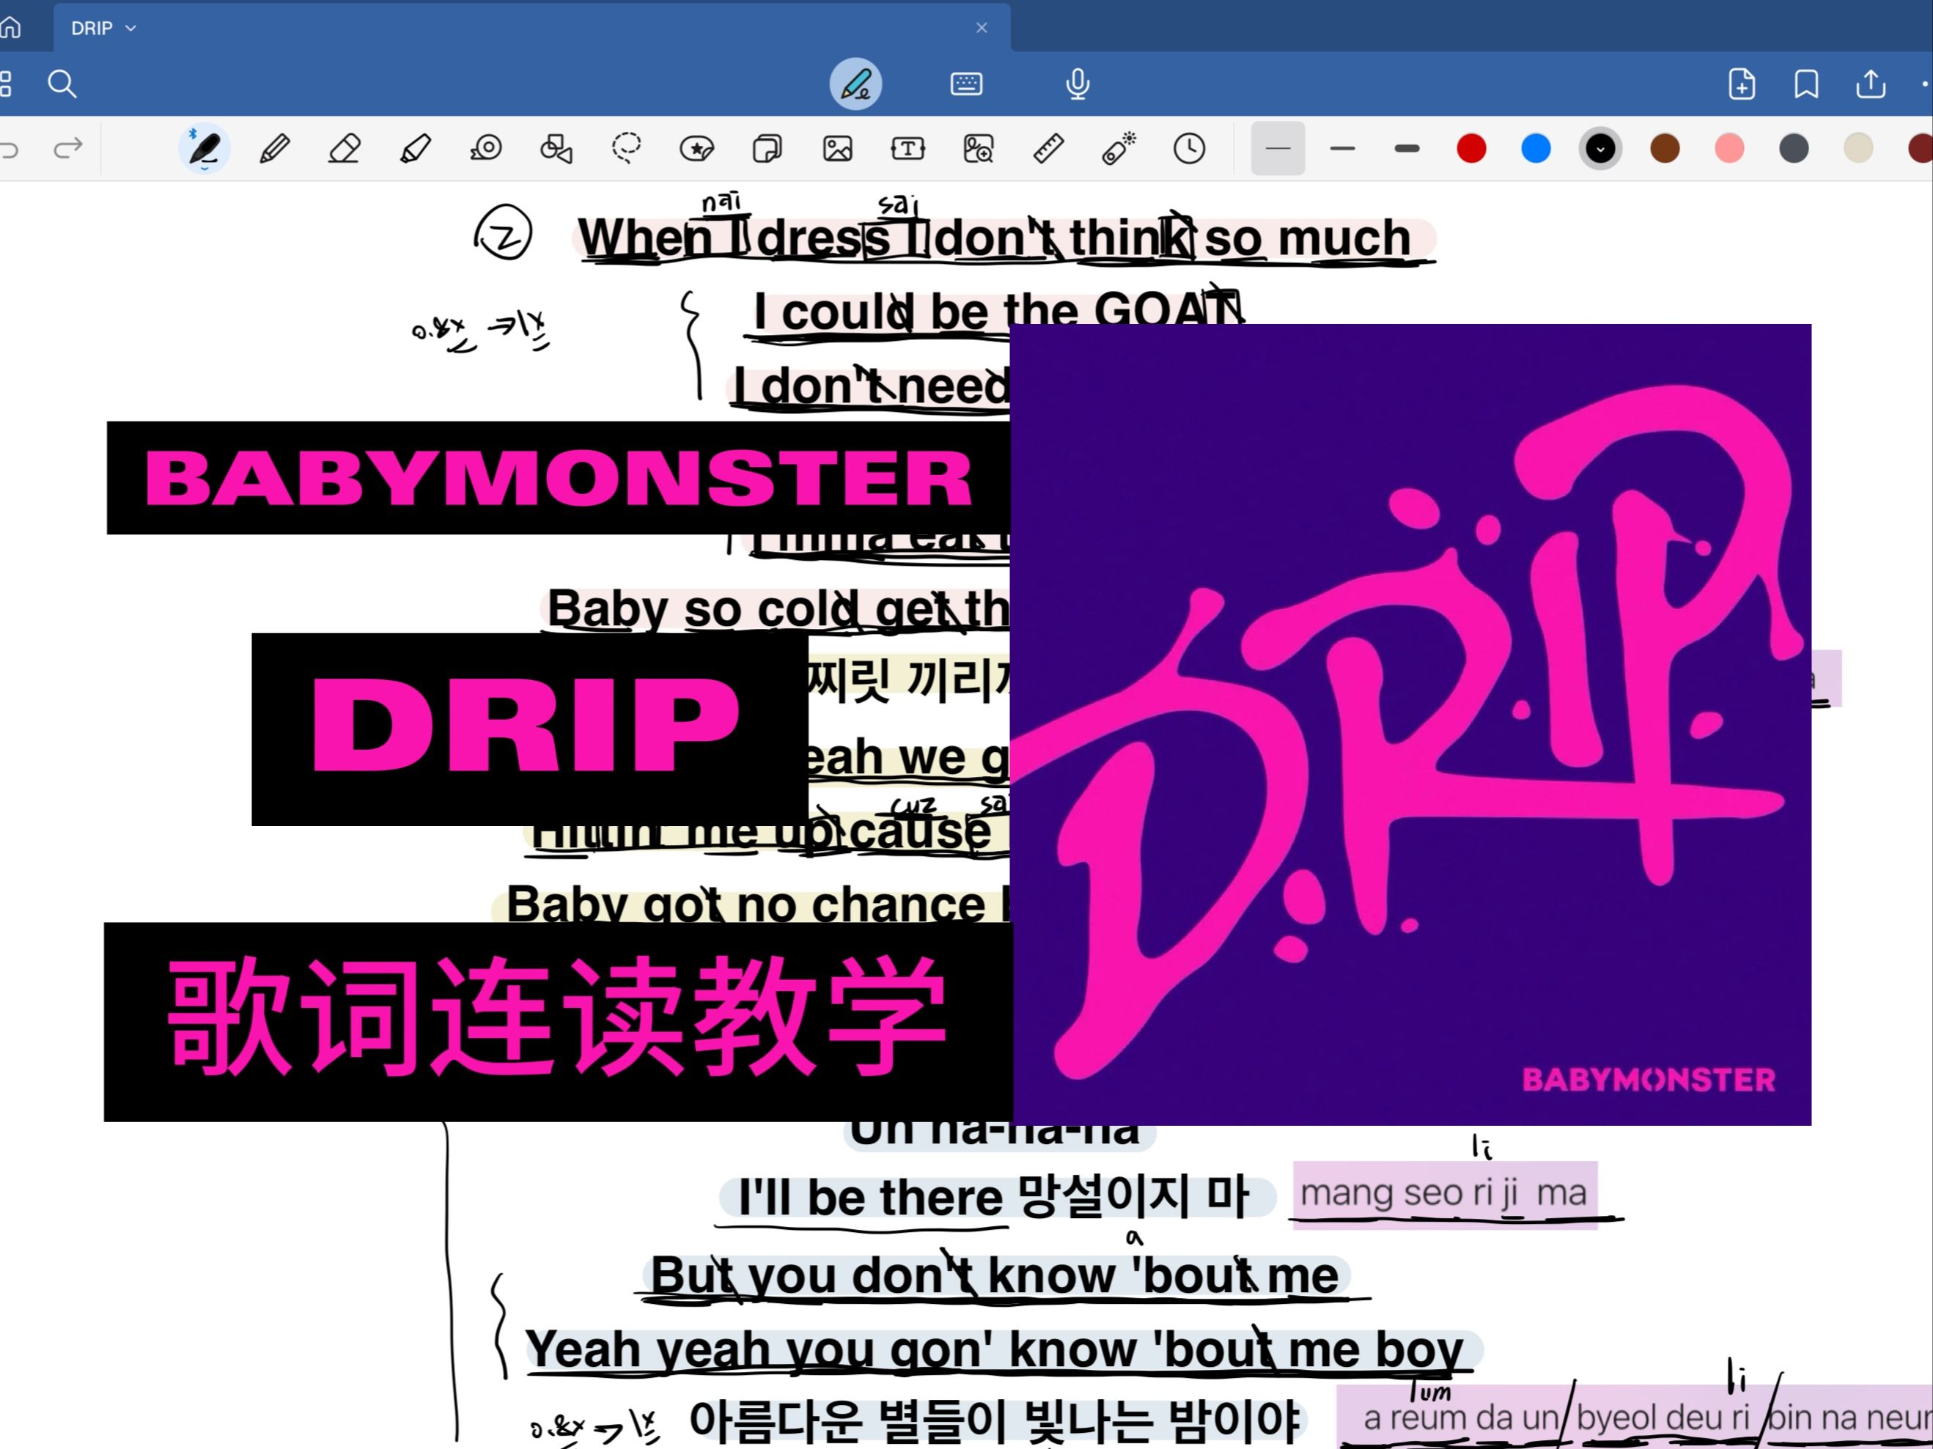Open the search magnifier

[x=62, y=84]
